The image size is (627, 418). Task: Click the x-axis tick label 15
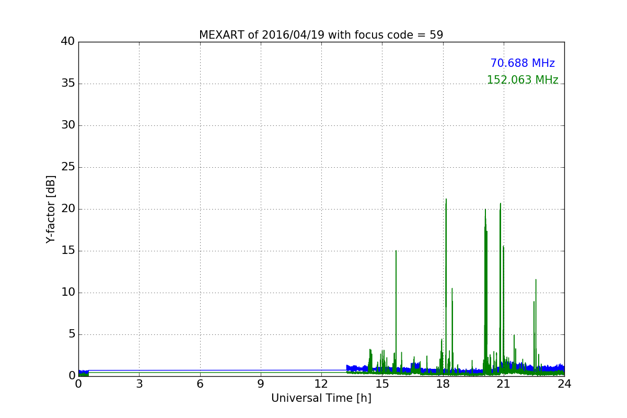[382, 384]
